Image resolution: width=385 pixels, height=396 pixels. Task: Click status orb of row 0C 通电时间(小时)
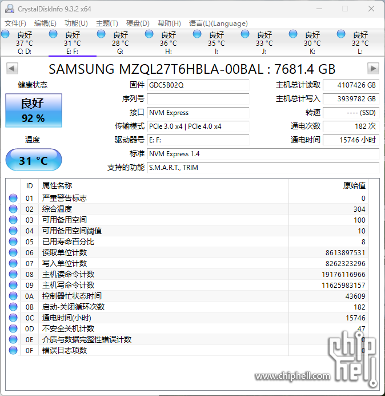coord(13,318)
